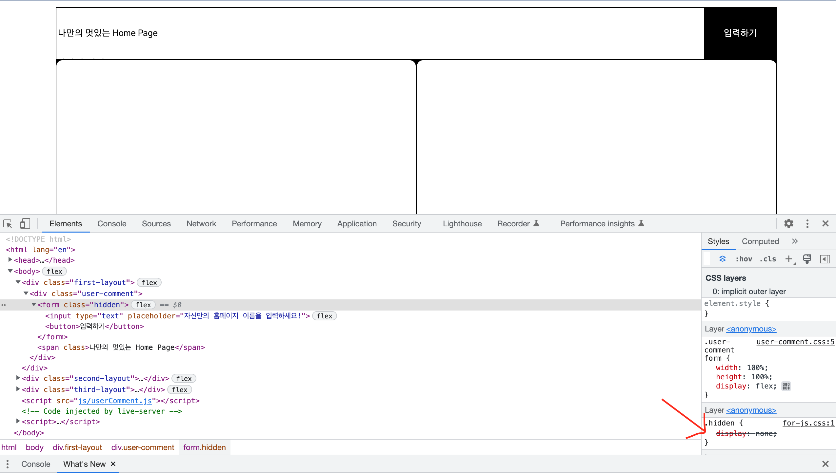Image resolution: width=836 pixels, height=473 pixels.
Task: Click the black 입력하기 button on page
Action: click(x=740, y=33)
